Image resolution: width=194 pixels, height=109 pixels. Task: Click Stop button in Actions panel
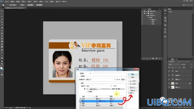point(144,58)
